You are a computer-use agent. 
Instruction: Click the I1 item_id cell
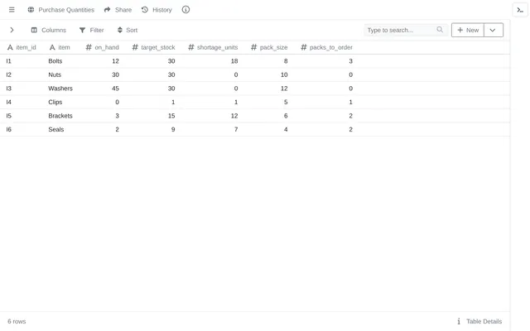pyautogui.click(x=9, y=61)
